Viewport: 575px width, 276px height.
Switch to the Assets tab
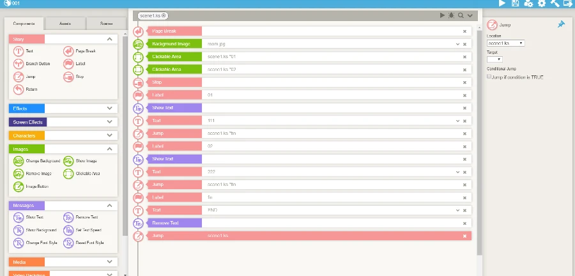(x=65, y=23)
